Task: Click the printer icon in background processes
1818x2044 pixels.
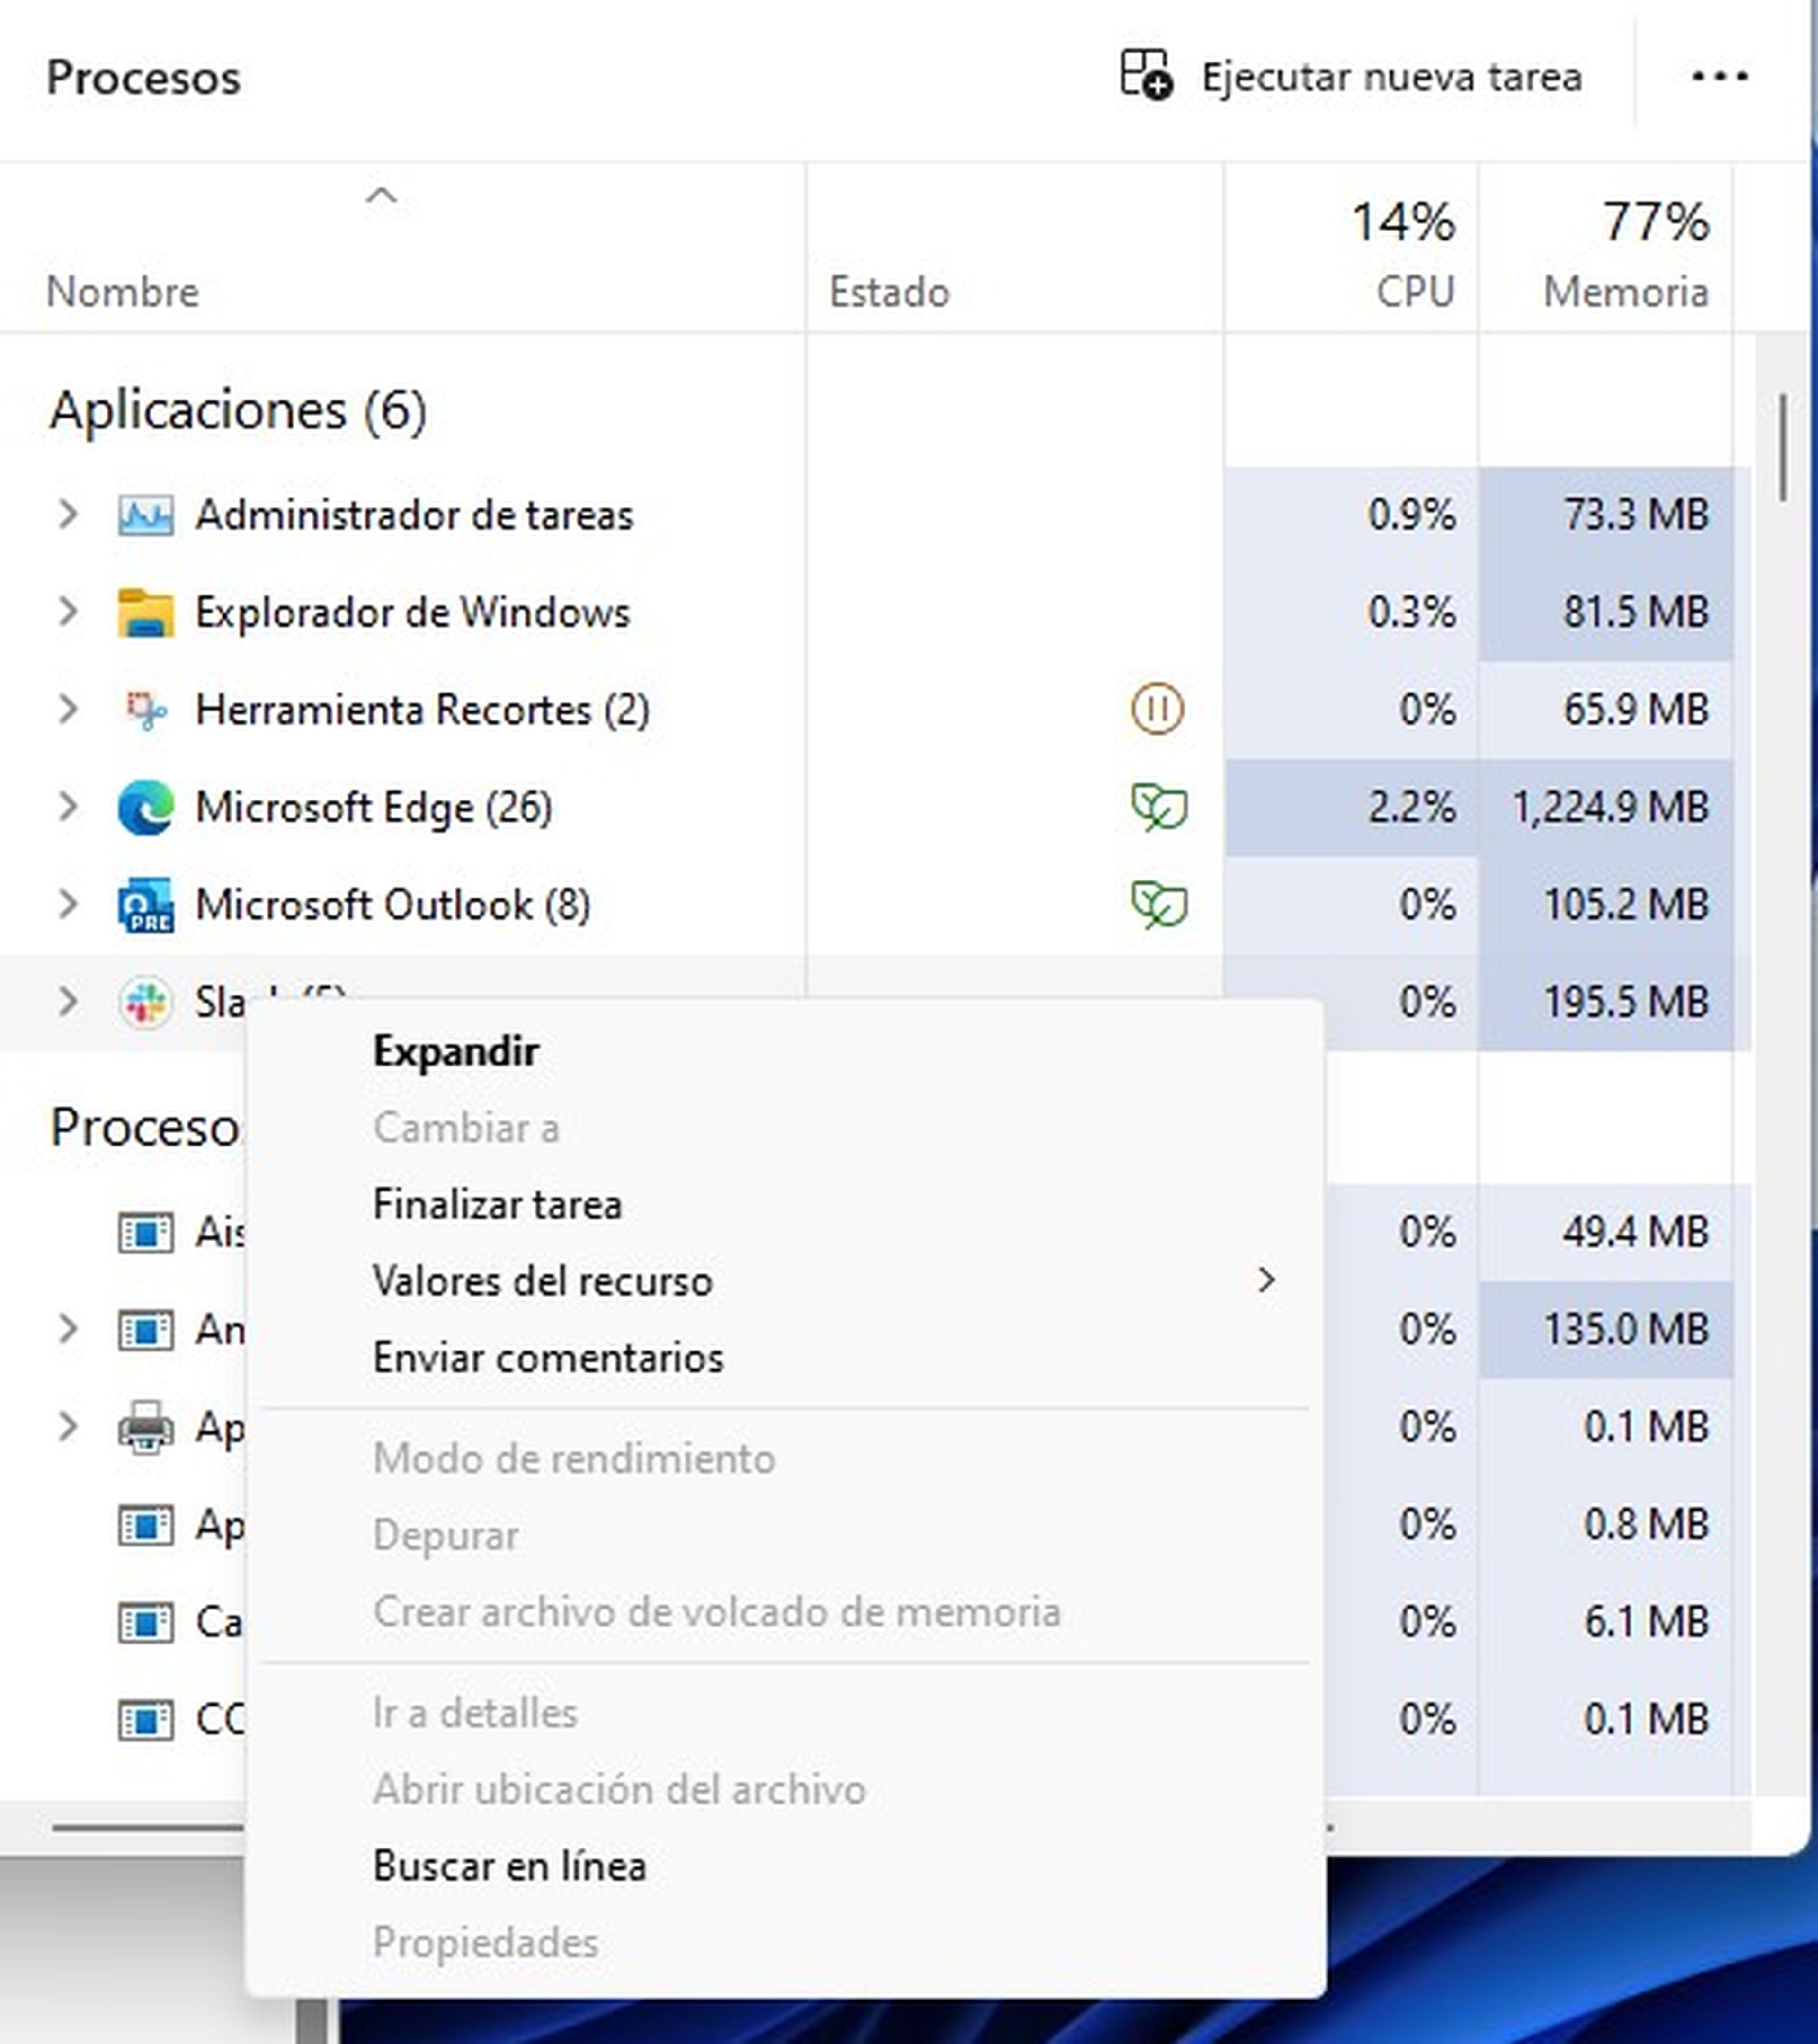Action: pyautogui.click(x=145, y=1427)
